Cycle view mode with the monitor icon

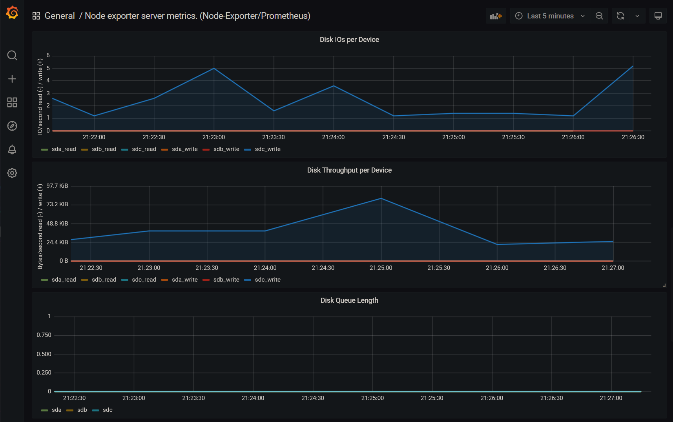click(x=658, y=16)
